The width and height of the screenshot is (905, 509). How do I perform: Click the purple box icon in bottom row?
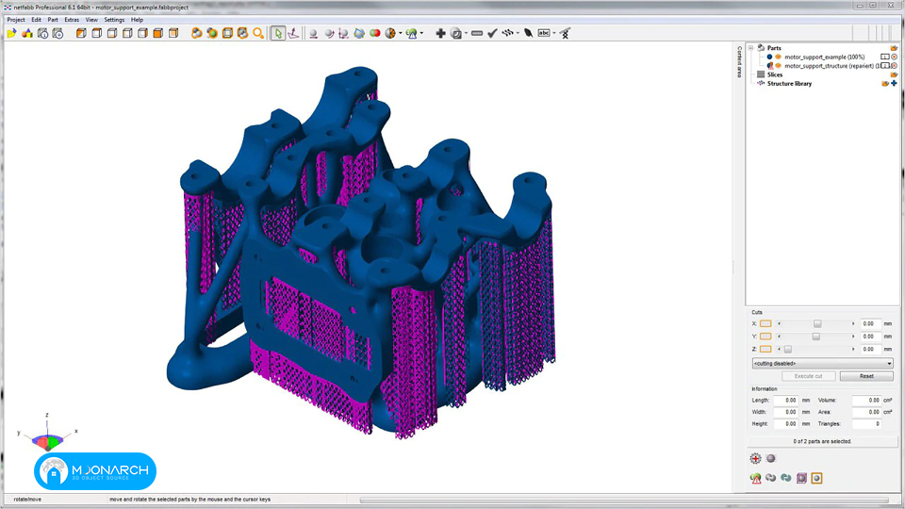(x=801, y=478)
